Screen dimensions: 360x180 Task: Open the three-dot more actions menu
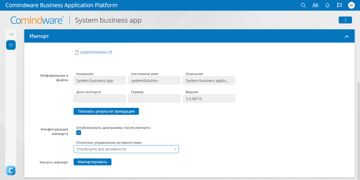[x=345, y=20]
